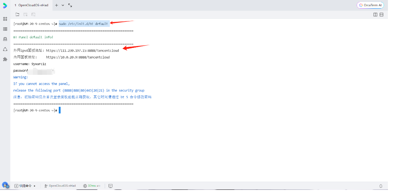Click the 外网ipv4面板地址 label
393x191 pixels.
pyautogui.click(x=29, y=51)
